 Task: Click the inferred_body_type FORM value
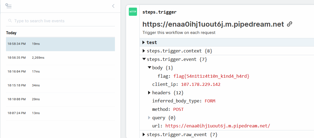[210, 101]
